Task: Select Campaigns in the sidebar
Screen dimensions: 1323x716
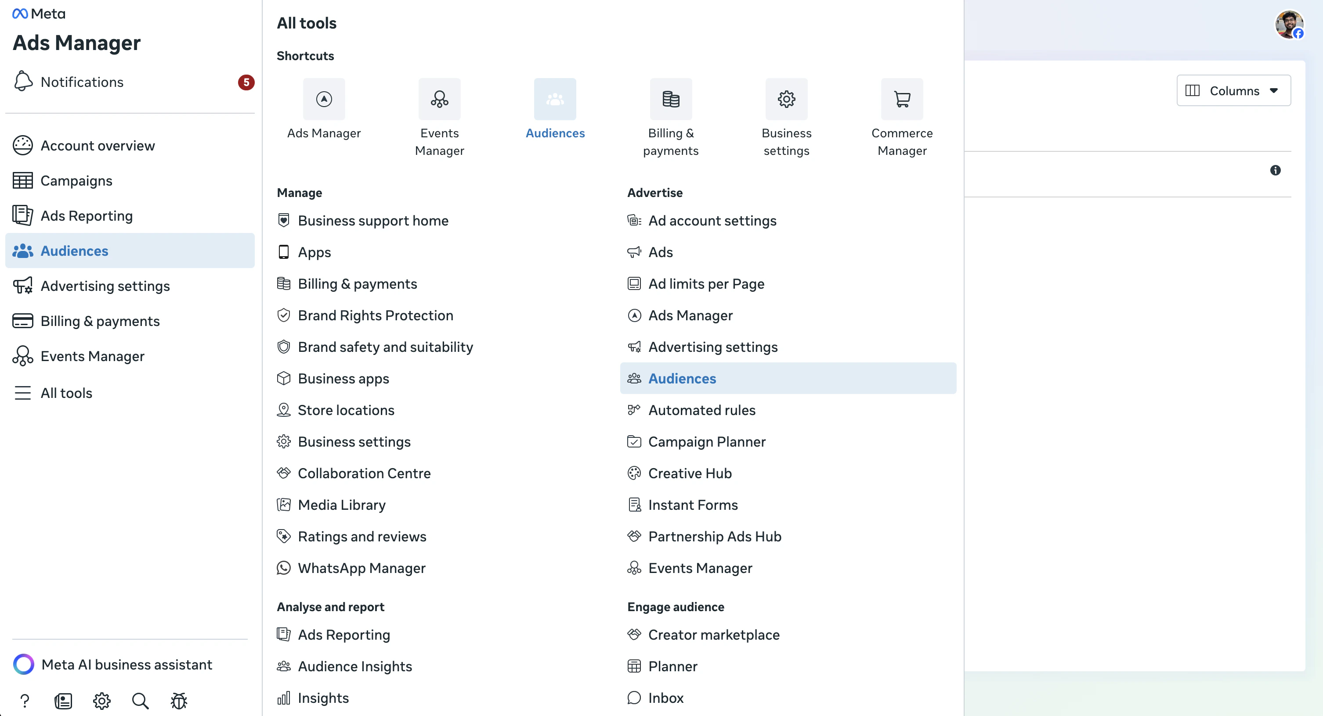Action: (76, 181)
